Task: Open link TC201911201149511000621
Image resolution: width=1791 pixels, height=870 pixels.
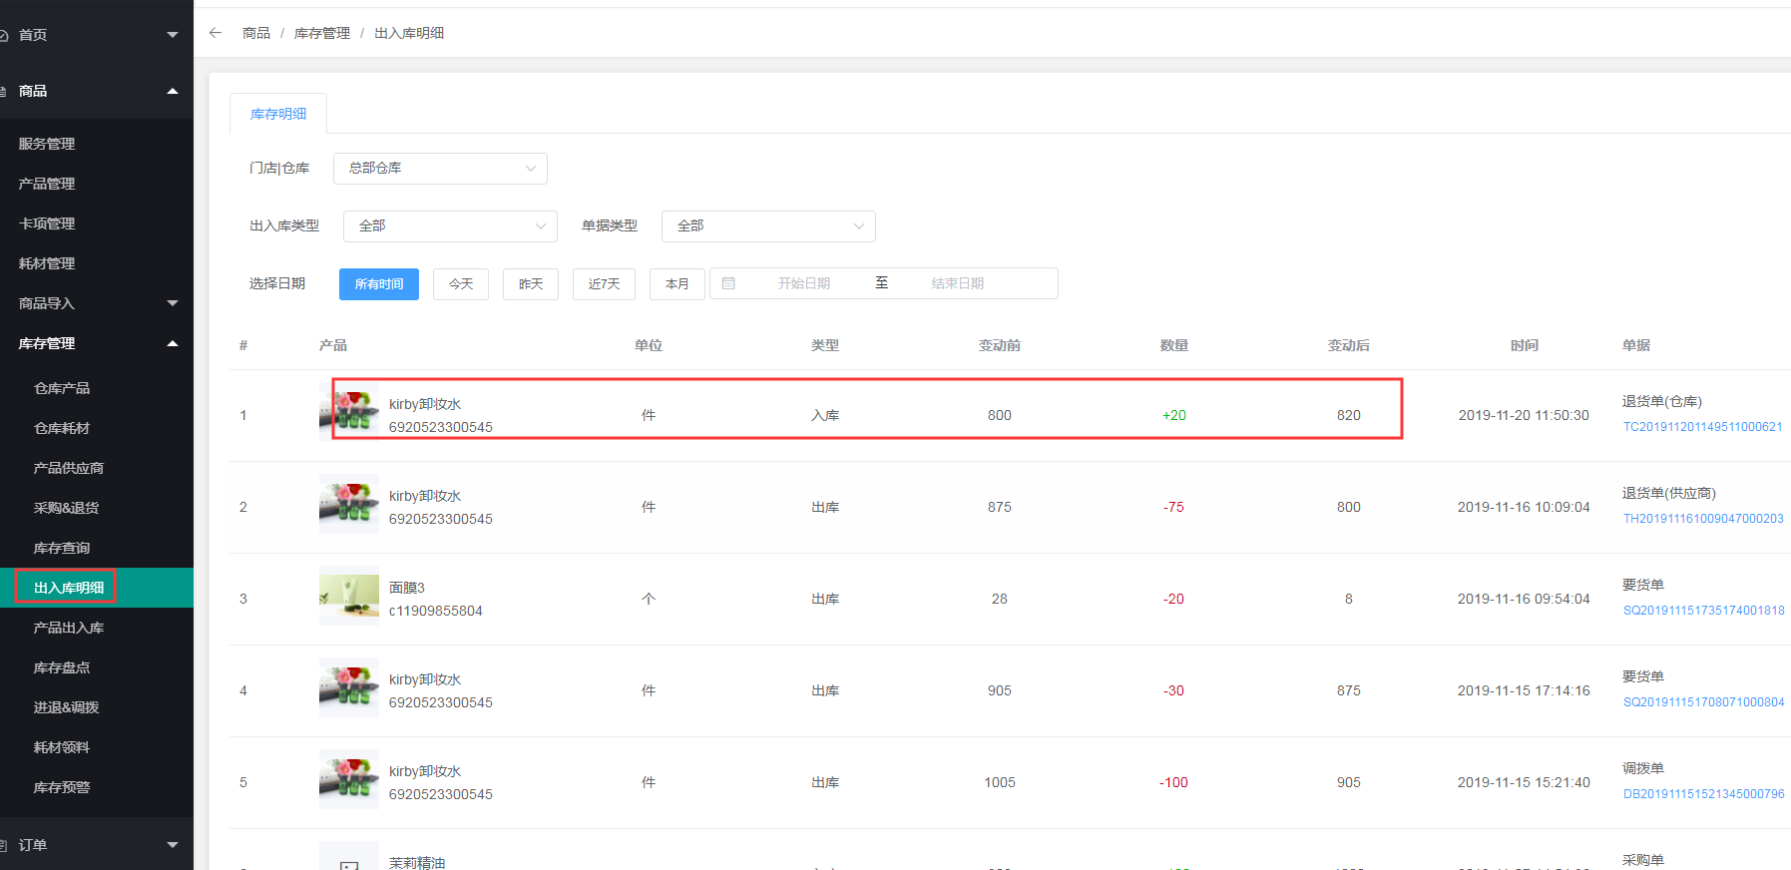Action: point(1702,426)
